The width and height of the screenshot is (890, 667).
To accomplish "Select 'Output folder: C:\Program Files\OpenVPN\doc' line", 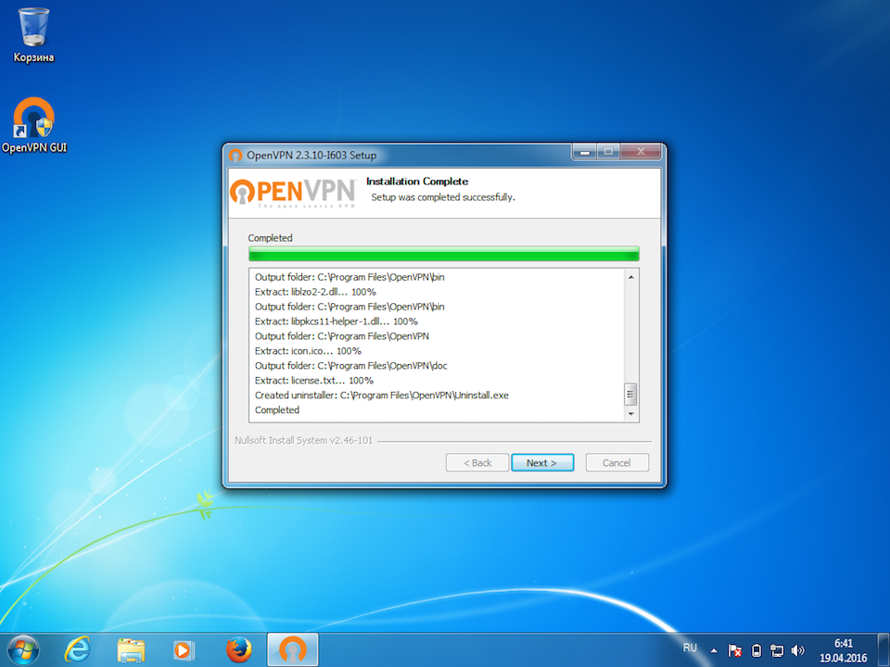I will click(350, 366).
